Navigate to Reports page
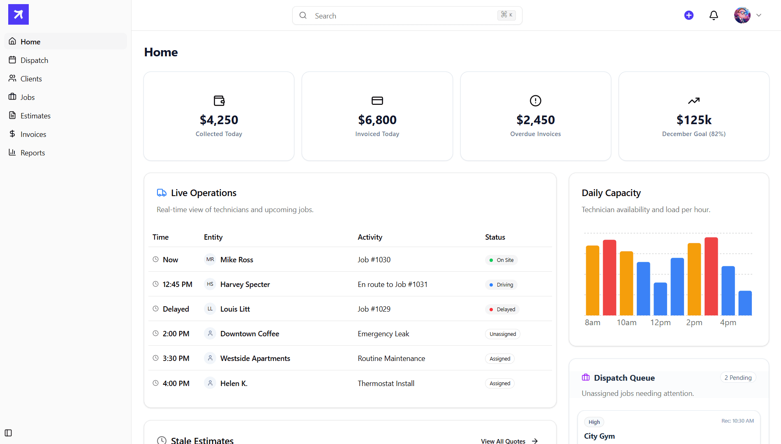This screenshot has width=781, height=444. (x=32, y=153)
